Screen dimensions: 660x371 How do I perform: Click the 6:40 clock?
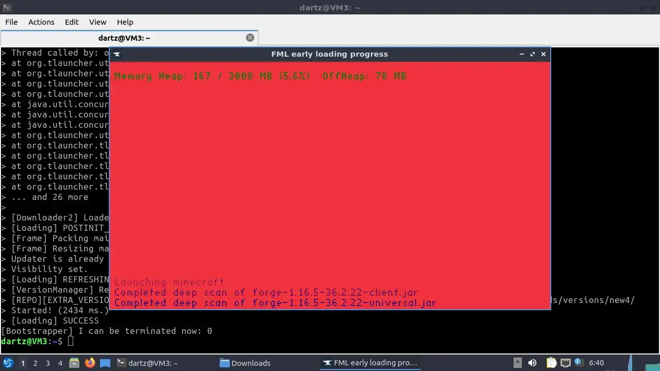[596, 363]
